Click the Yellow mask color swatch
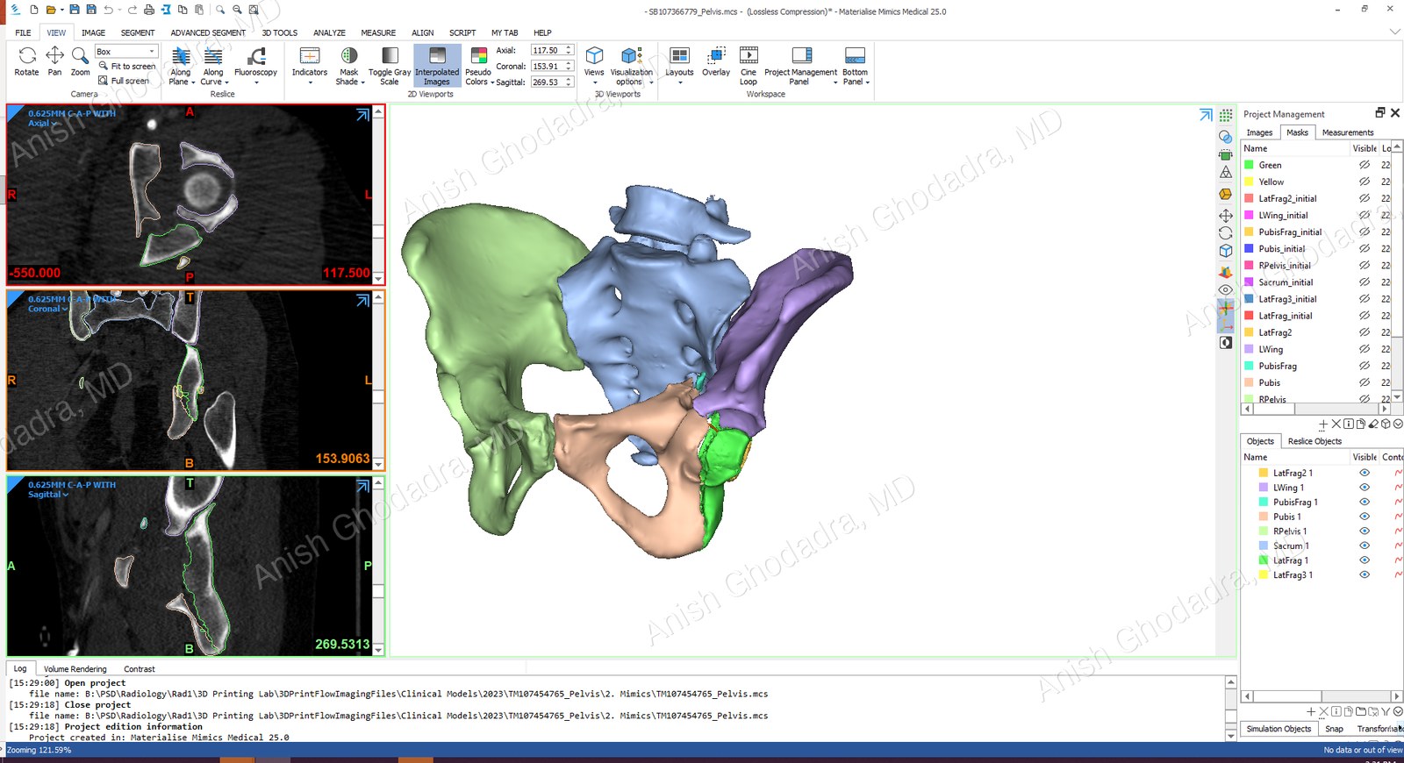This screenshot has height=763, width=1404. (x=1249, y=182)
